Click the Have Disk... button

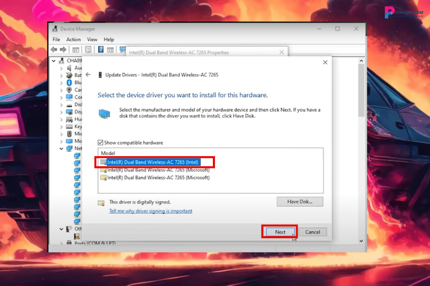[x=300, y=202]
